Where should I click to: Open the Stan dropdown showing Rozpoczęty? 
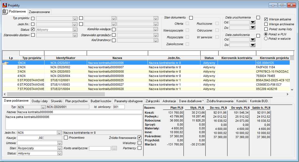point(59,148)
